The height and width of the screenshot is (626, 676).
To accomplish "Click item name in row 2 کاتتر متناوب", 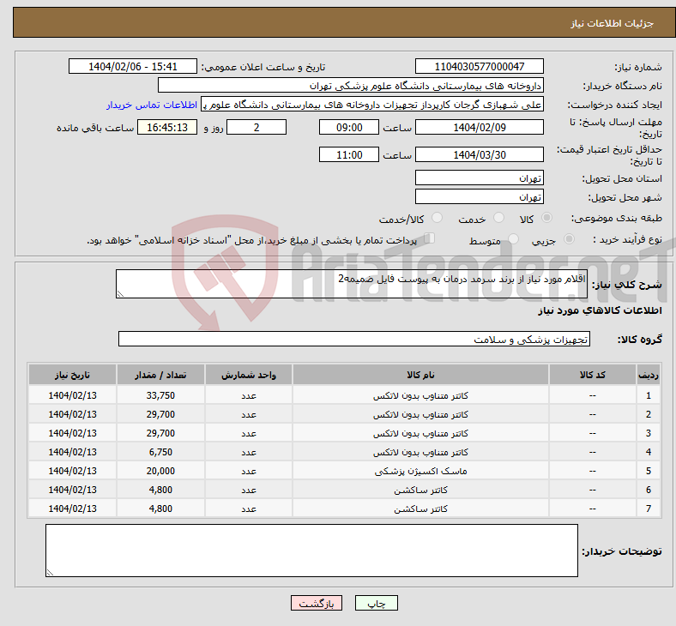I will coord(420,414).
